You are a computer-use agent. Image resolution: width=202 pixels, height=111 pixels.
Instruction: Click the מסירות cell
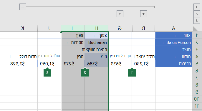pos(73,42)
